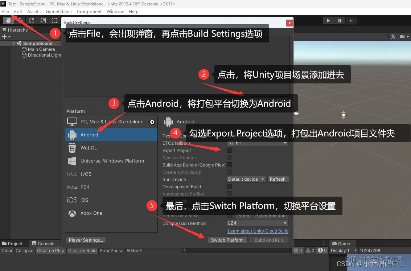Open the Console Editor dropdown

tap(134, 251)
